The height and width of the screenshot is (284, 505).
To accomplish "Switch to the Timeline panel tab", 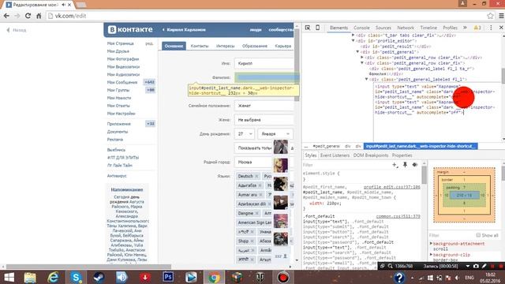I will 428,28.
